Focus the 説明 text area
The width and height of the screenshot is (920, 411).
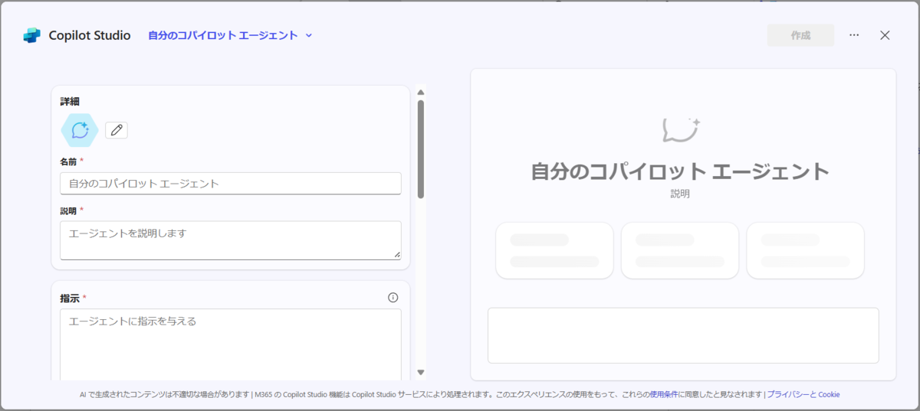[x=231, y=240]
